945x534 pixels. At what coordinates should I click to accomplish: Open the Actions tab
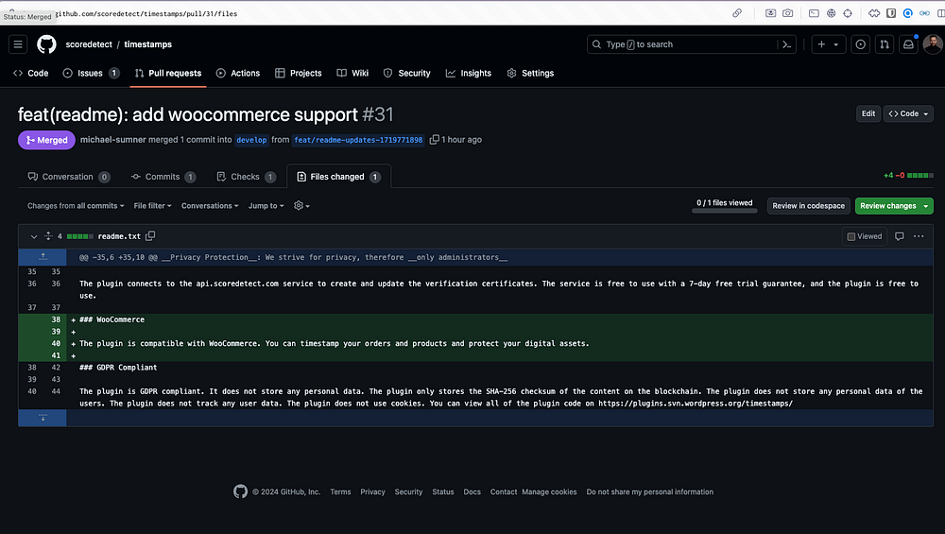tap(238, 73)
